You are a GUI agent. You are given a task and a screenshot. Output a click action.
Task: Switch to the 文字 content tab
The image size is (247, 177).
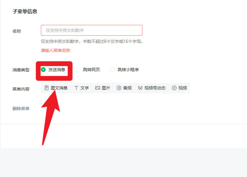(82, 88)
